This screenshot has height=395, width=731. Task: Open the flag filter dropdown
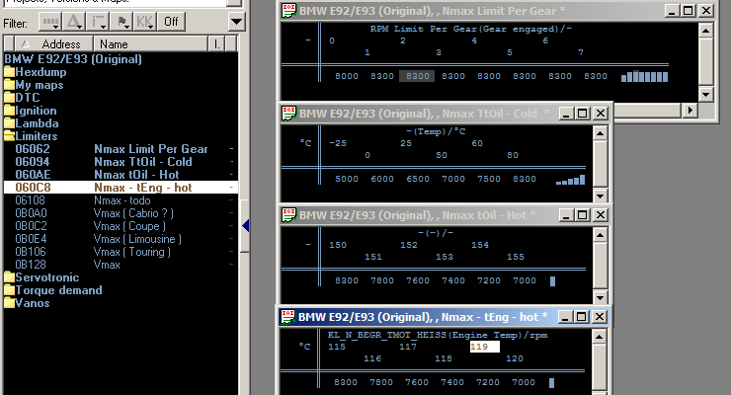(x=122, y=22)
